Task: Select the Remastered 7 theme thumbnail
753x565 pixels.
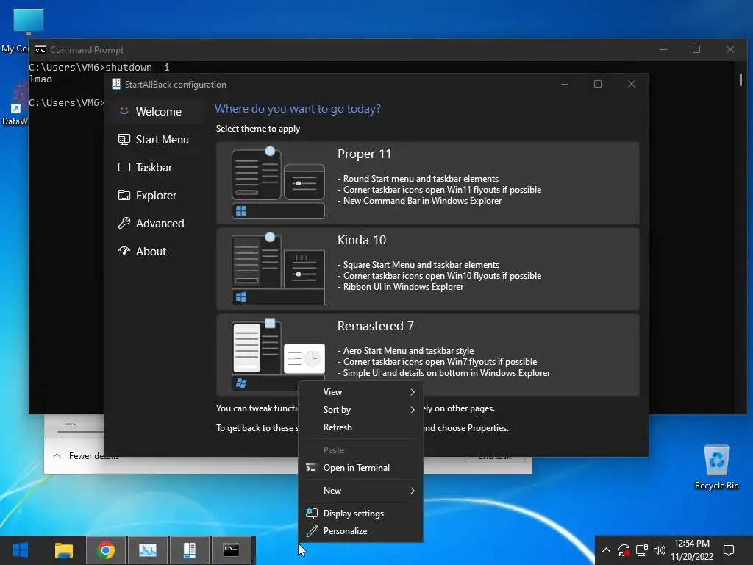Action: point(278,353)
